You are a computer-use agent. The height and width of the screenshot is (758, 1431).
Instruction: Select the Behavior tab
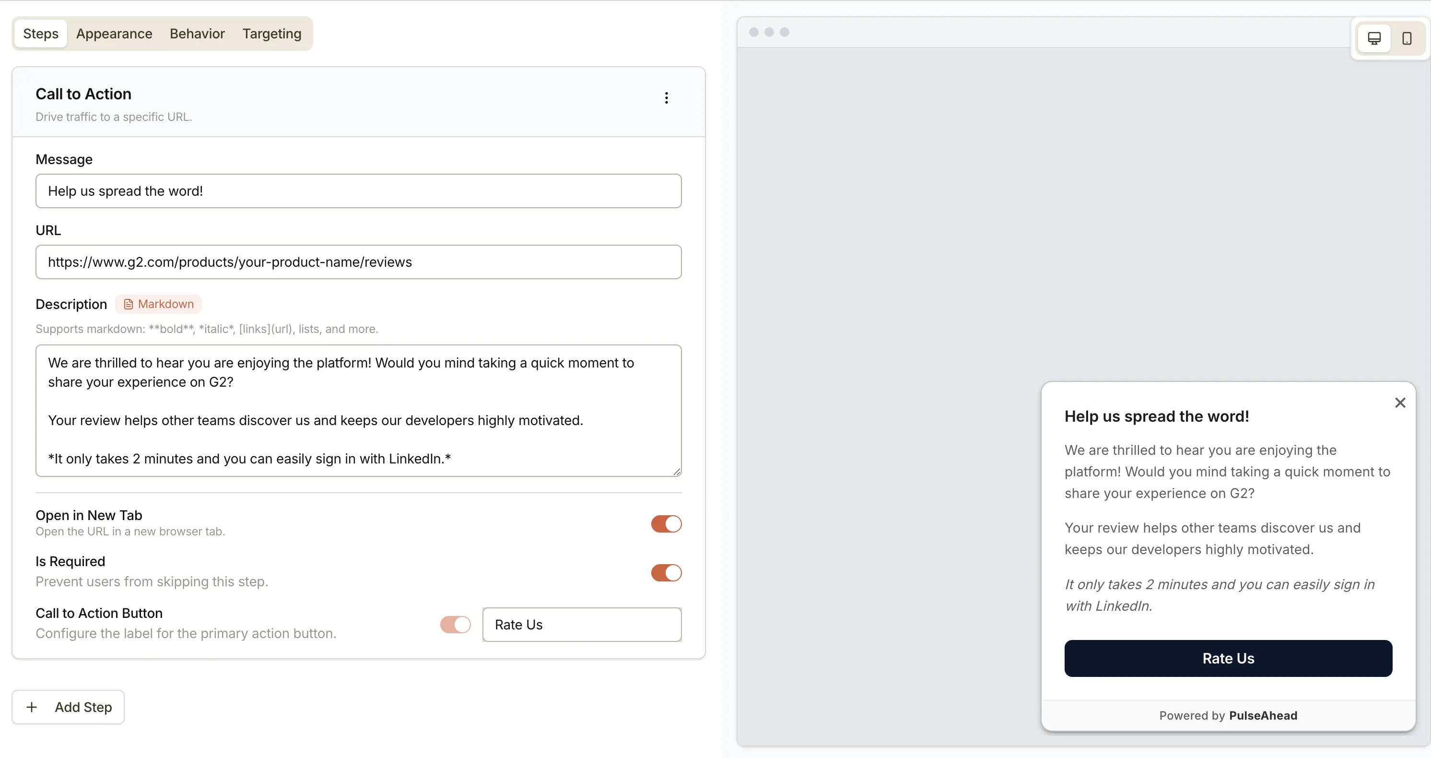click(197, 34)
